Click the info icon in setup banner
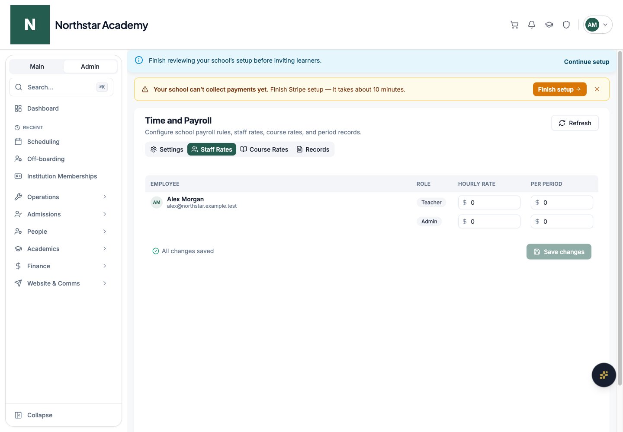Viewport: 623px width, 432px height. (139, 60)
